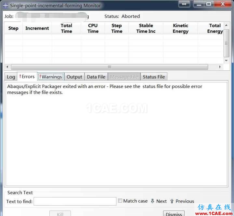The image size is (234, 216).
Task: Click the horizontal scrollbar right arrow
Action: click(x=220, y=67)
